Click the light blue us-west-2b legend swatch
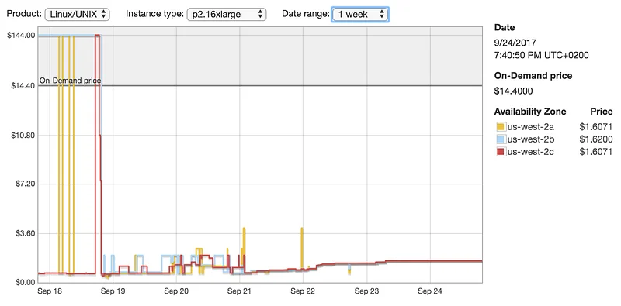621x306 pixels. (x=501, y=139)
